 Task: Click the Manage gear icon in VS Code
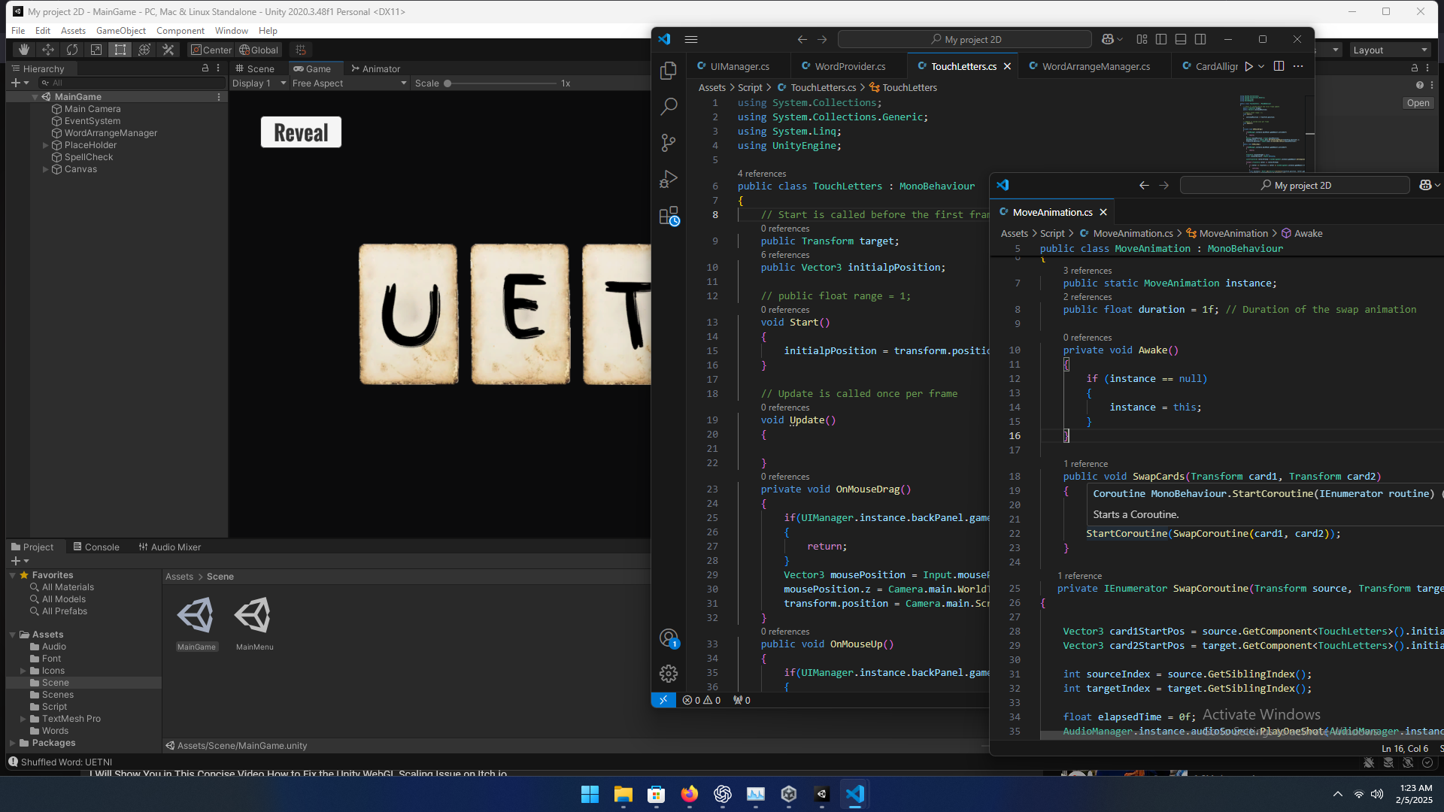[x=668, y=674]
